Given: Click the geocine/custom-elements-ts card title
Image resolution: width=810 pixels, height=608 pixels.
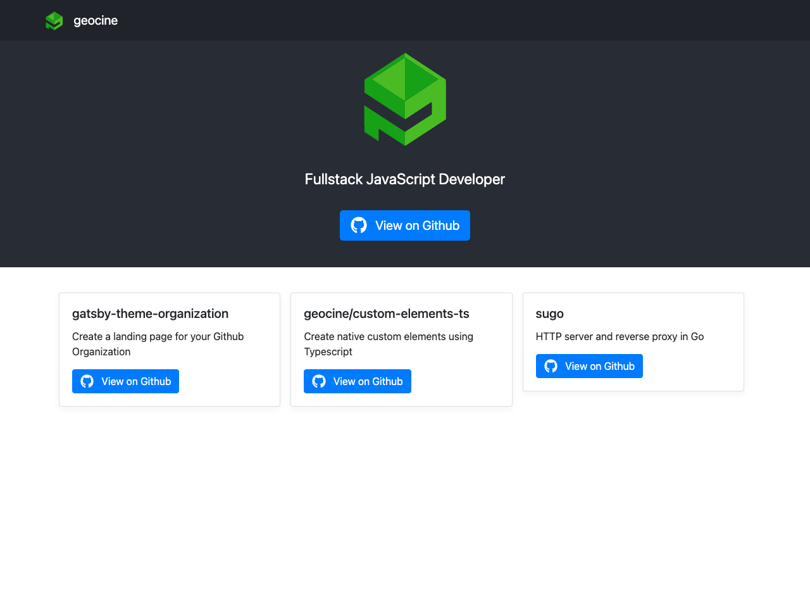Looking at the screenshot, I should point(386,313).
